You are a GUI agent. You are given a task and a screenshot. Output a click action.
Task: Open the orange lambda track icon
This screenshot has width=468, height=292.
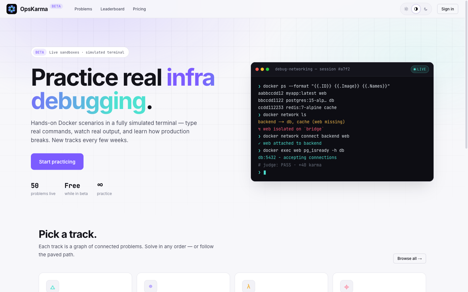click(x=249, y=286)
